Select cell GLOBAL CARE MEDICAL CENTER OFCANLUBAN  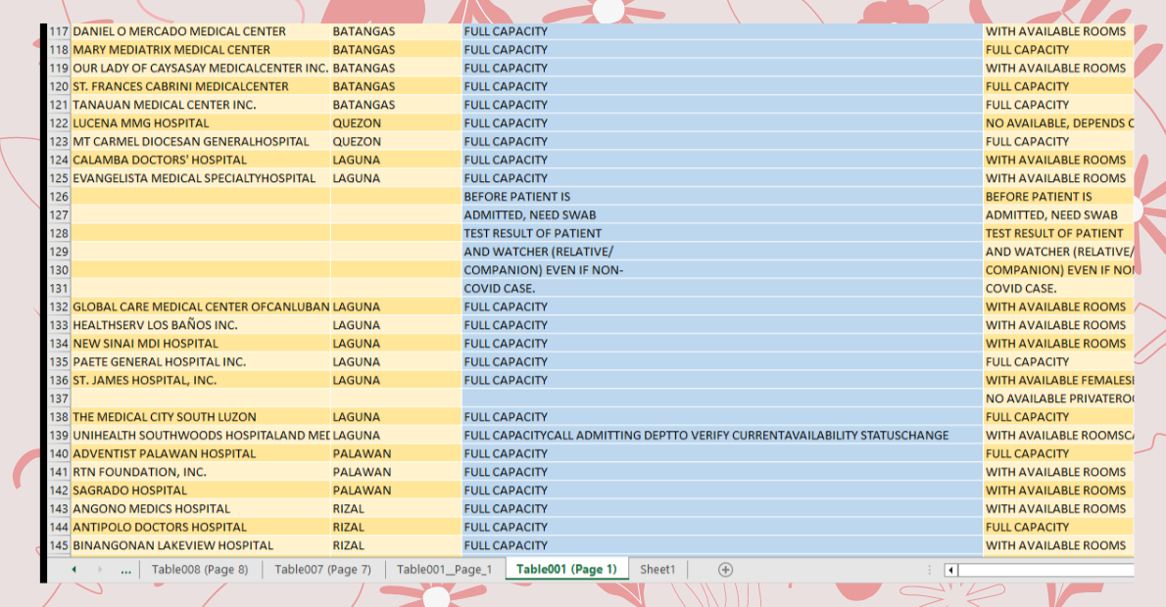(x=201, y=306)
